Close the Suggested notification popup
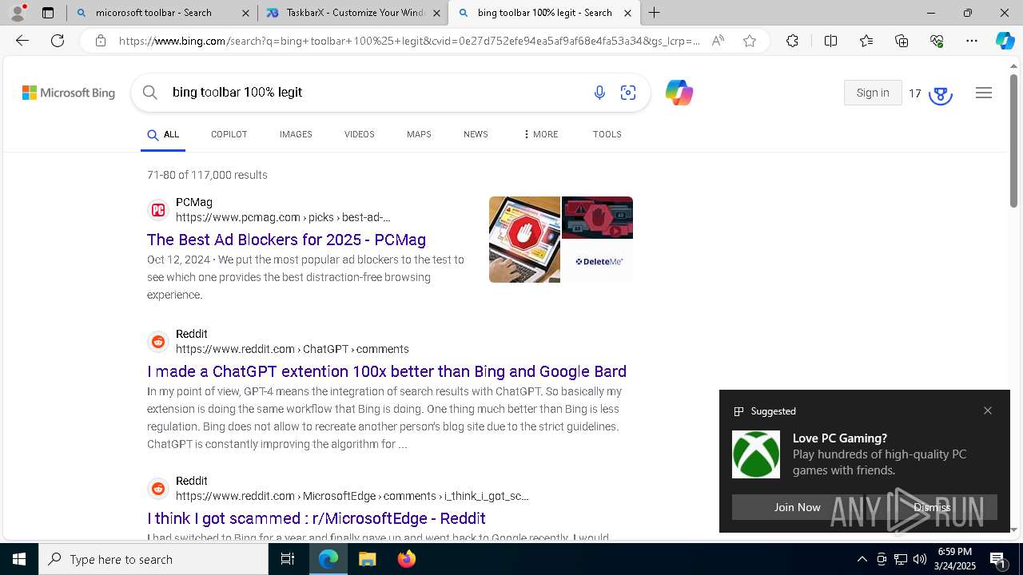This screenshot has width=1023, height=575. coord(988,410)
